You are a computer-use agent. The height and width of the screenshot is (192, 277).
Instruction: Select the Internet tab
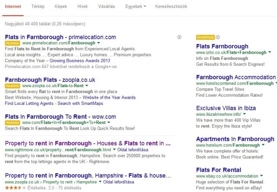(x=13, y=7)
